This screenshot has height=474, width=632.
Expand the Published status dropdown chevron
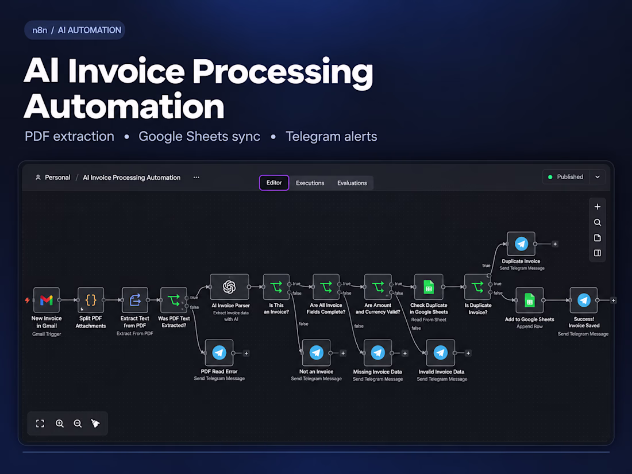(x=598, y=177)
